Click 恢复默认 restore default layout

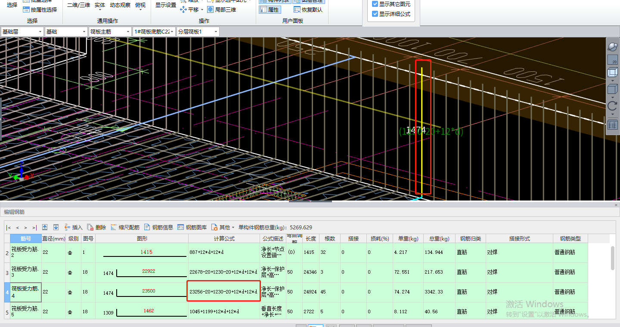[308, 9]
